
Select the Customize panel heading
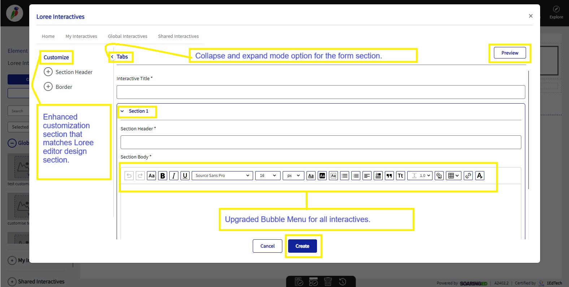click(56, 57)
